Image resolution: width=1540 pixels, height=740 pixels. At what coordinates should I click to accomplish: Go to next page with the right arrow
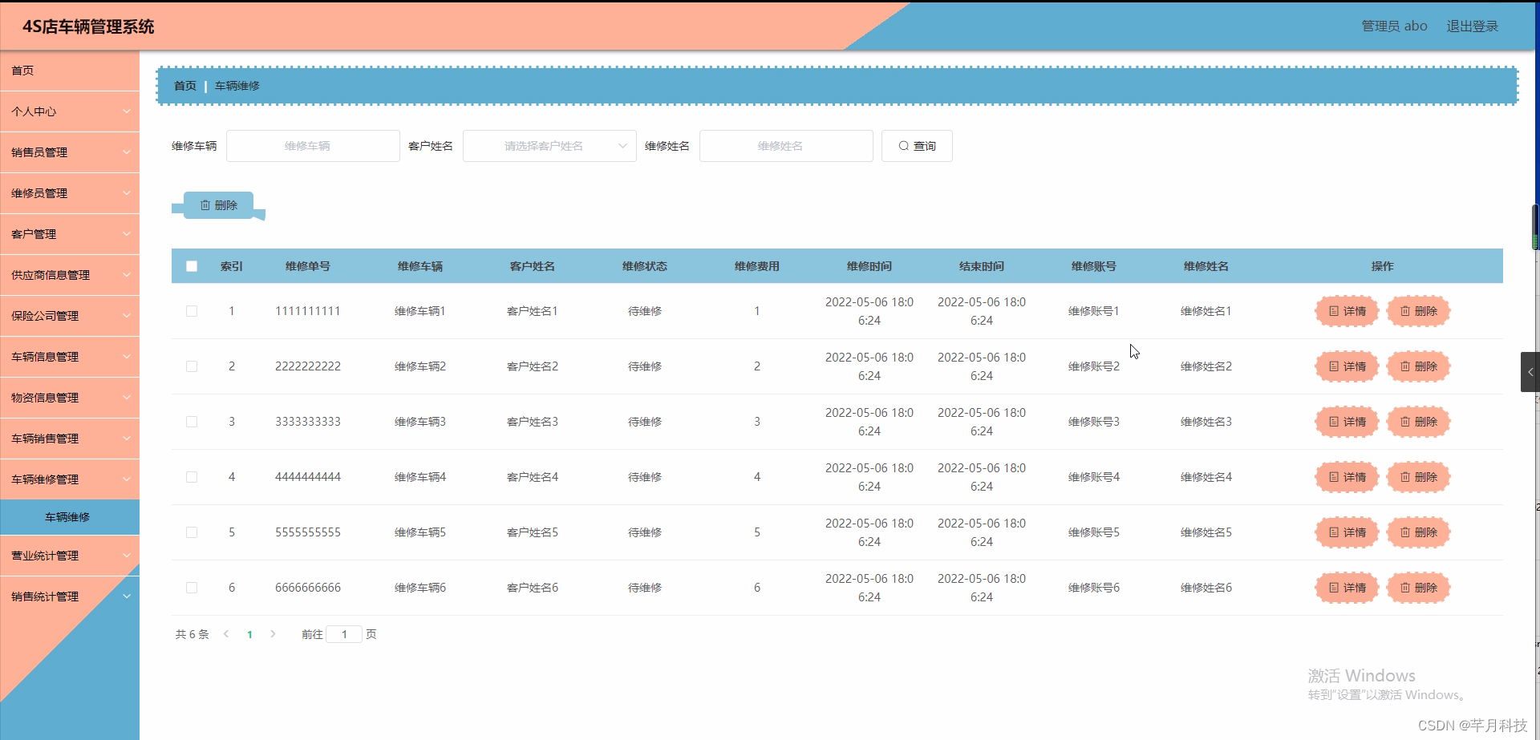tap(272, 633)
